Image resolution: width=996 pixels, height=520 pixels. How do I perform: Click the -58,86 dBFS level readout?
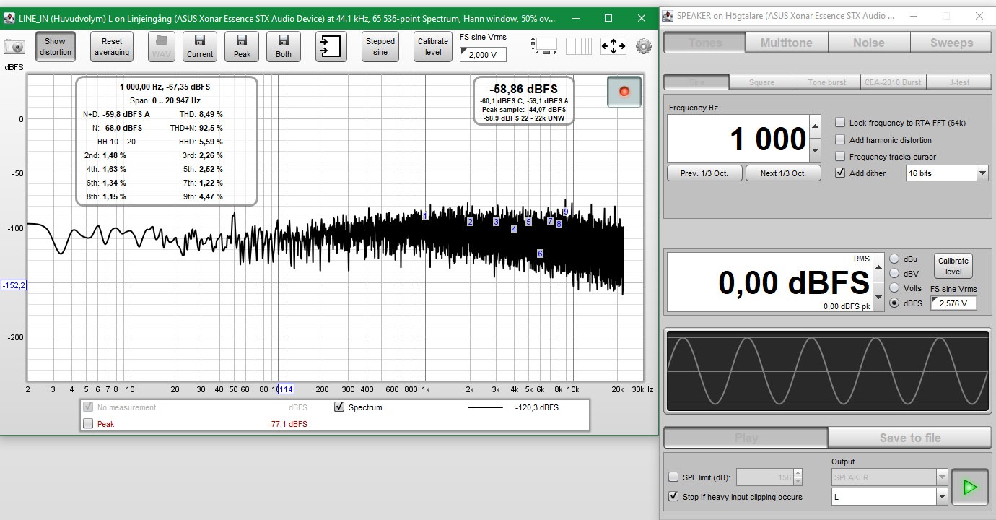tap(523, 89)
